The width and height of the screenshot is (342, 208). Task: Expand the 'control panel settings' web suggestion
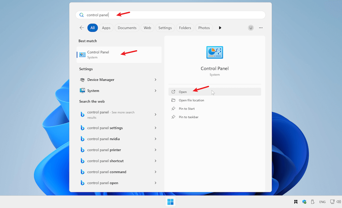[x=156, y=128]
